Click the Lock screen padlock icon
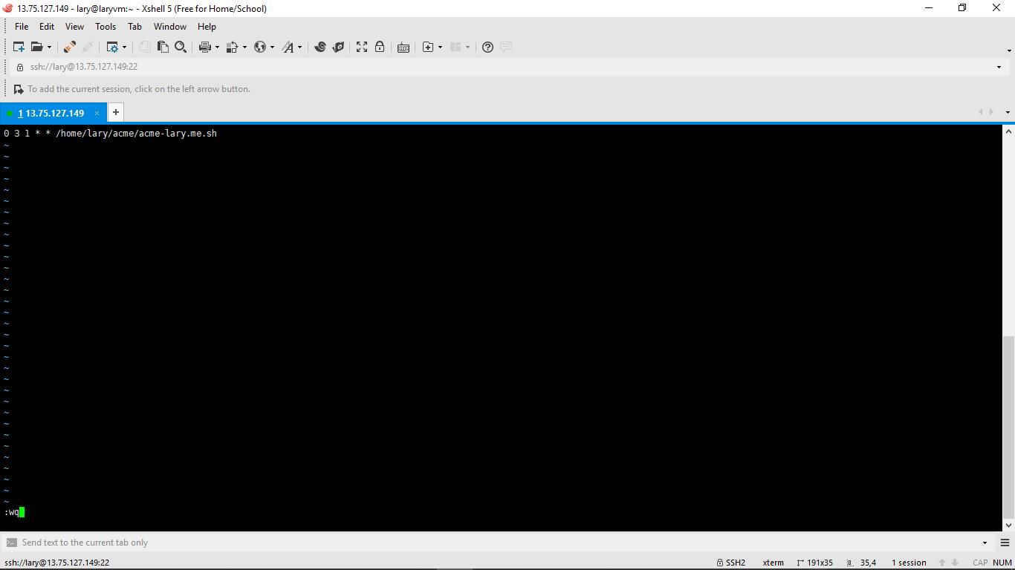Screen dimensions: 1015x570 coord(380,47)
